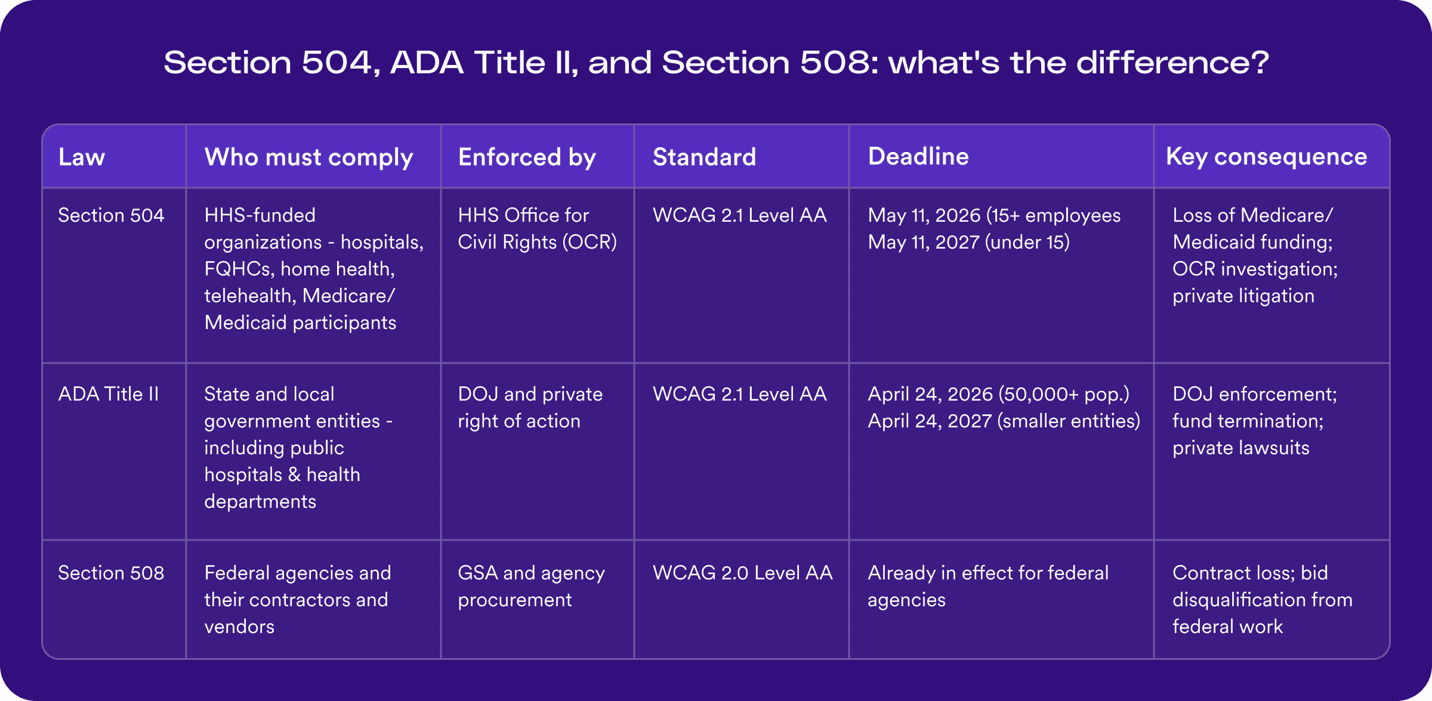The width and height of the screenshot is (1432, 701).
Task: Click the May 11, 2026 deadline cell
Action: [994, 229]
